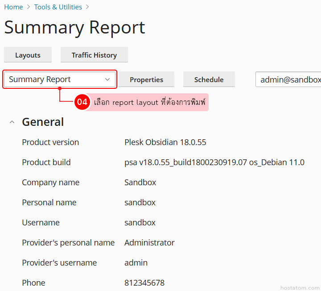Open the Schedule settings button
The image size is (321, 291).
[x=209, y=79]
